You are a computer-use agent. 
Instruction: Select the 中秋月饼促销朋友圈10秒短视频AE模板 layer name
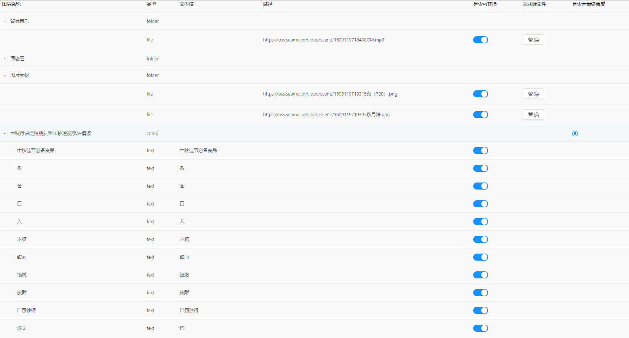(51, 134)
